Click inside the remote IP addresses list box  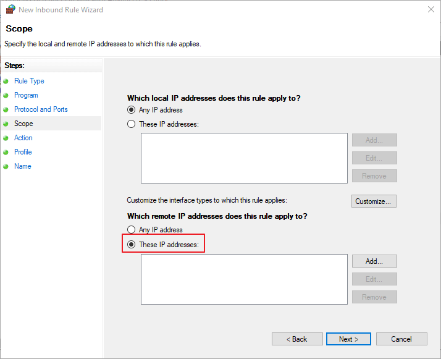click(x=244, y=279)
